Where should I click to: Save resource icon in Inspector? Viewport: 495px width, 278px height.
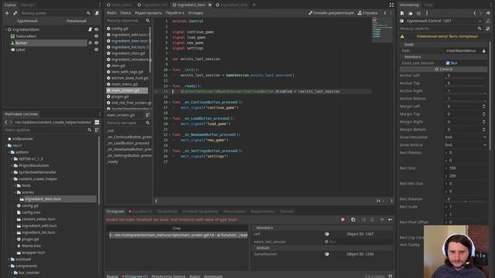tap(418, 13)
